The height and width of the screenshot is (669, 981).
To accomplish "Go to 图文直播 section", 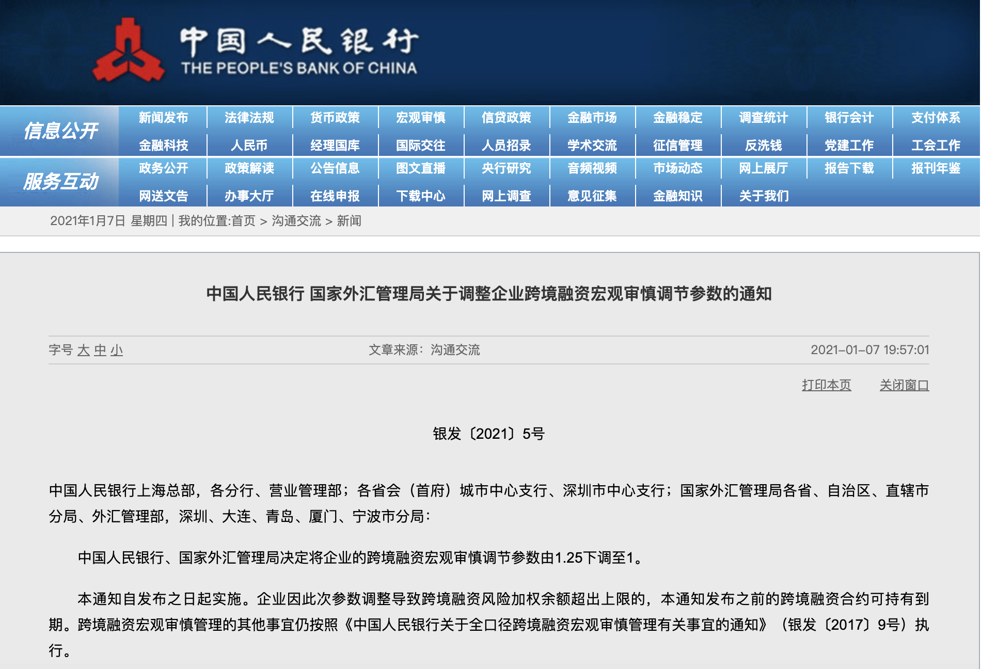I will pyautogui.click(x=420, y=168).
